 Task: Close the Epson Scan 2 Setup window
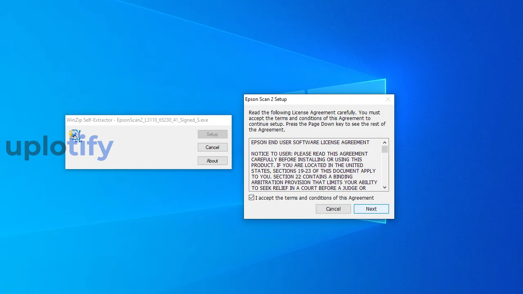(388, 99)
